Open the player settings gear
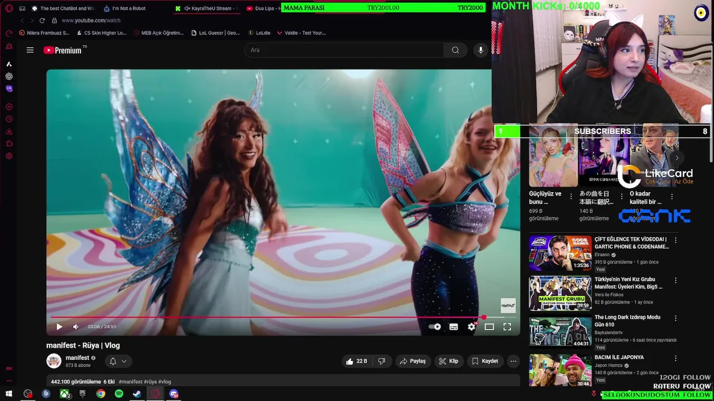The height and width of the screenshot is (401, 714). 471,327
